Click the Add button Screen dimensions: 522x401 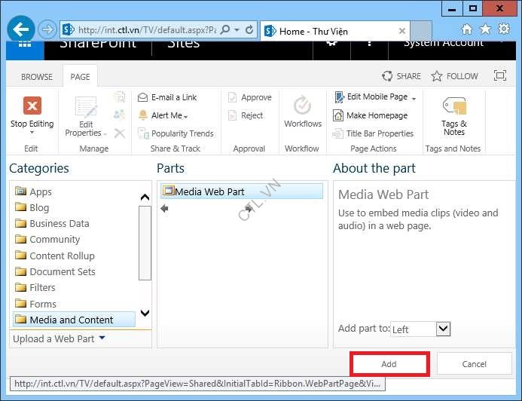click(389, 364)
